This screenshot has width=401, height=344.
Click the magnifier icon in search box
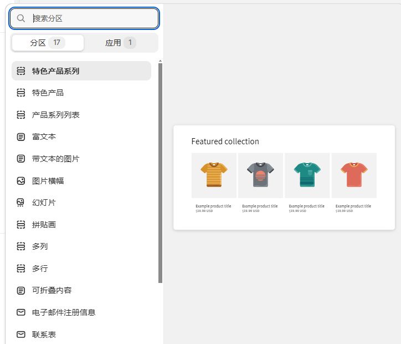pos(20,18)
